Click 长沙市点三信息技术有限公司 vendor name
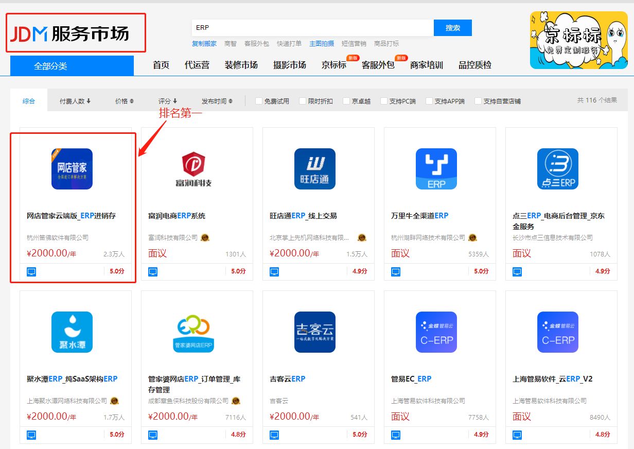 [553, 237]
